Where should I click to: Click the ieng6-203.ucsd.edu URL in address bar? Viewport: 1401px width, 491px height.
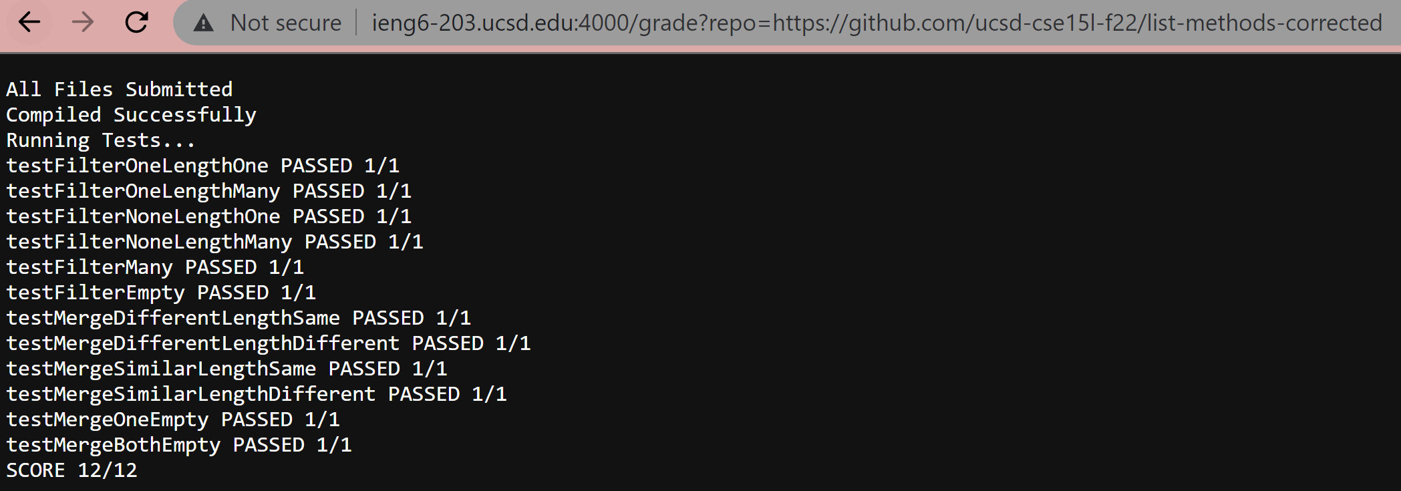(876, 23)
